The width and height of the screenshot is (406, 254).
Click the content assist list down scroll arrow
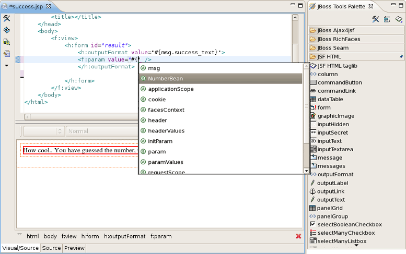(x=307, y=171)
